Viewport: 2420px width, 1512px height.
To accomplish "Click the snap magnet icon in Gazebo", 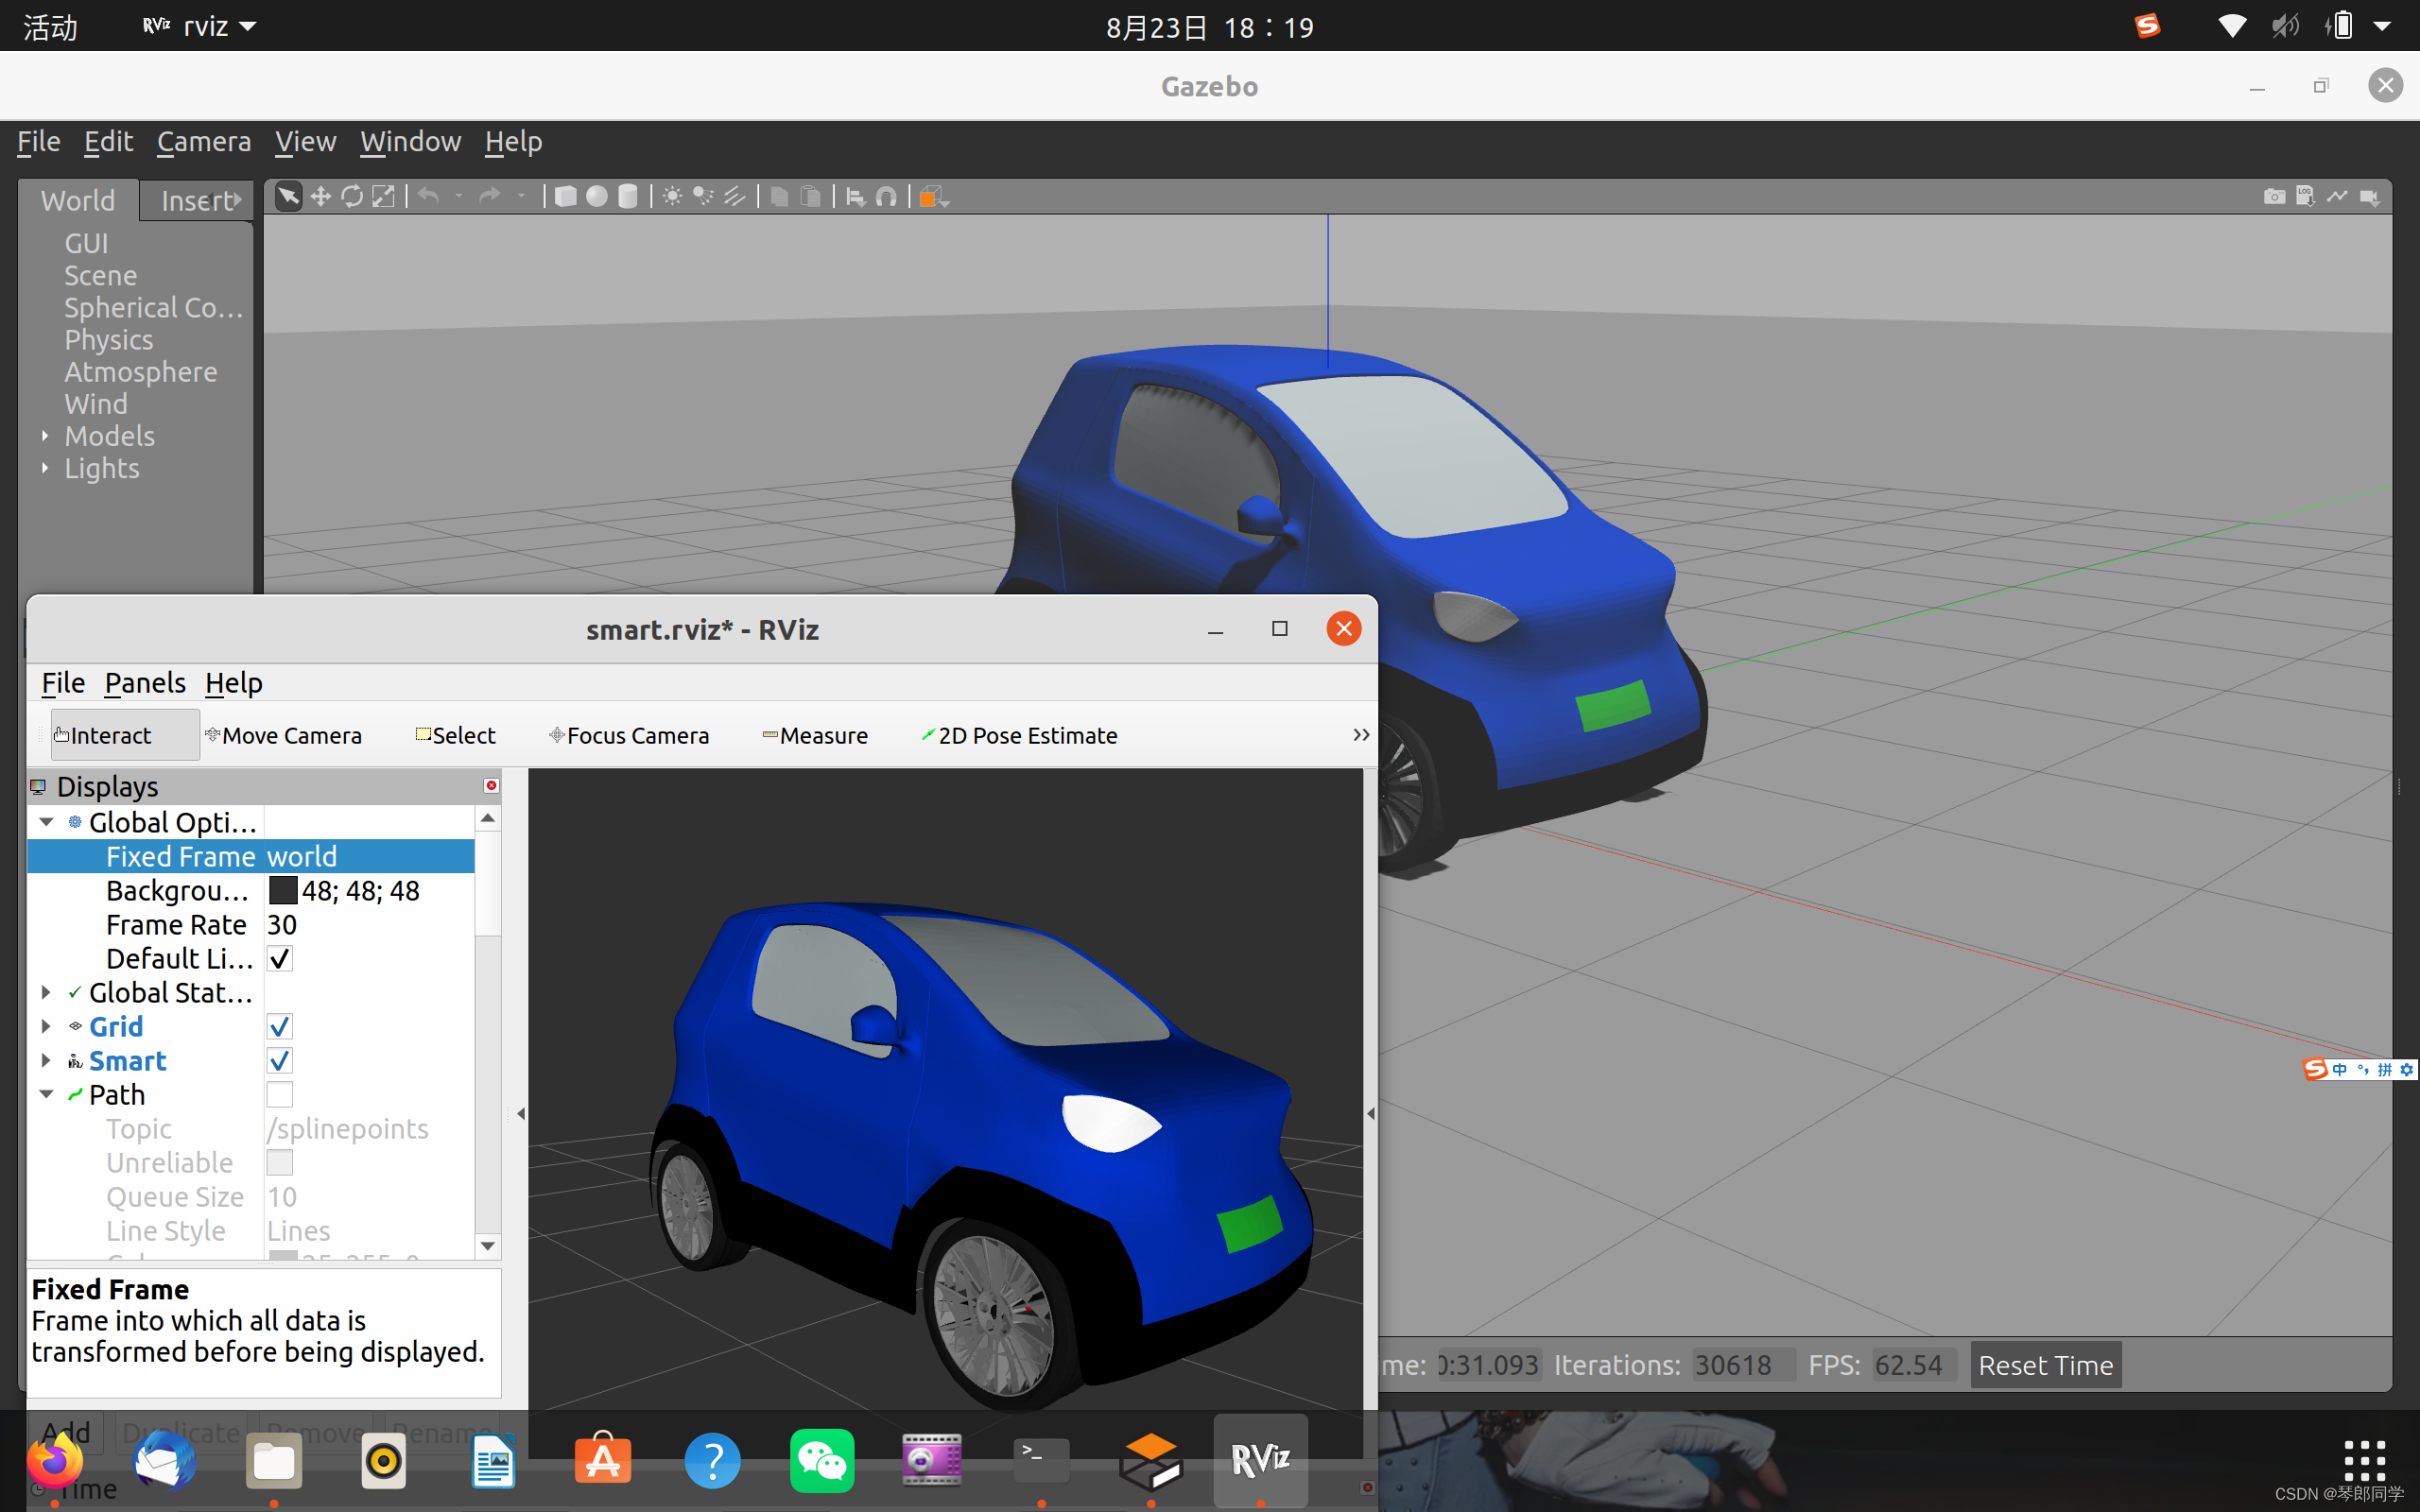I will tap(886, 196).
